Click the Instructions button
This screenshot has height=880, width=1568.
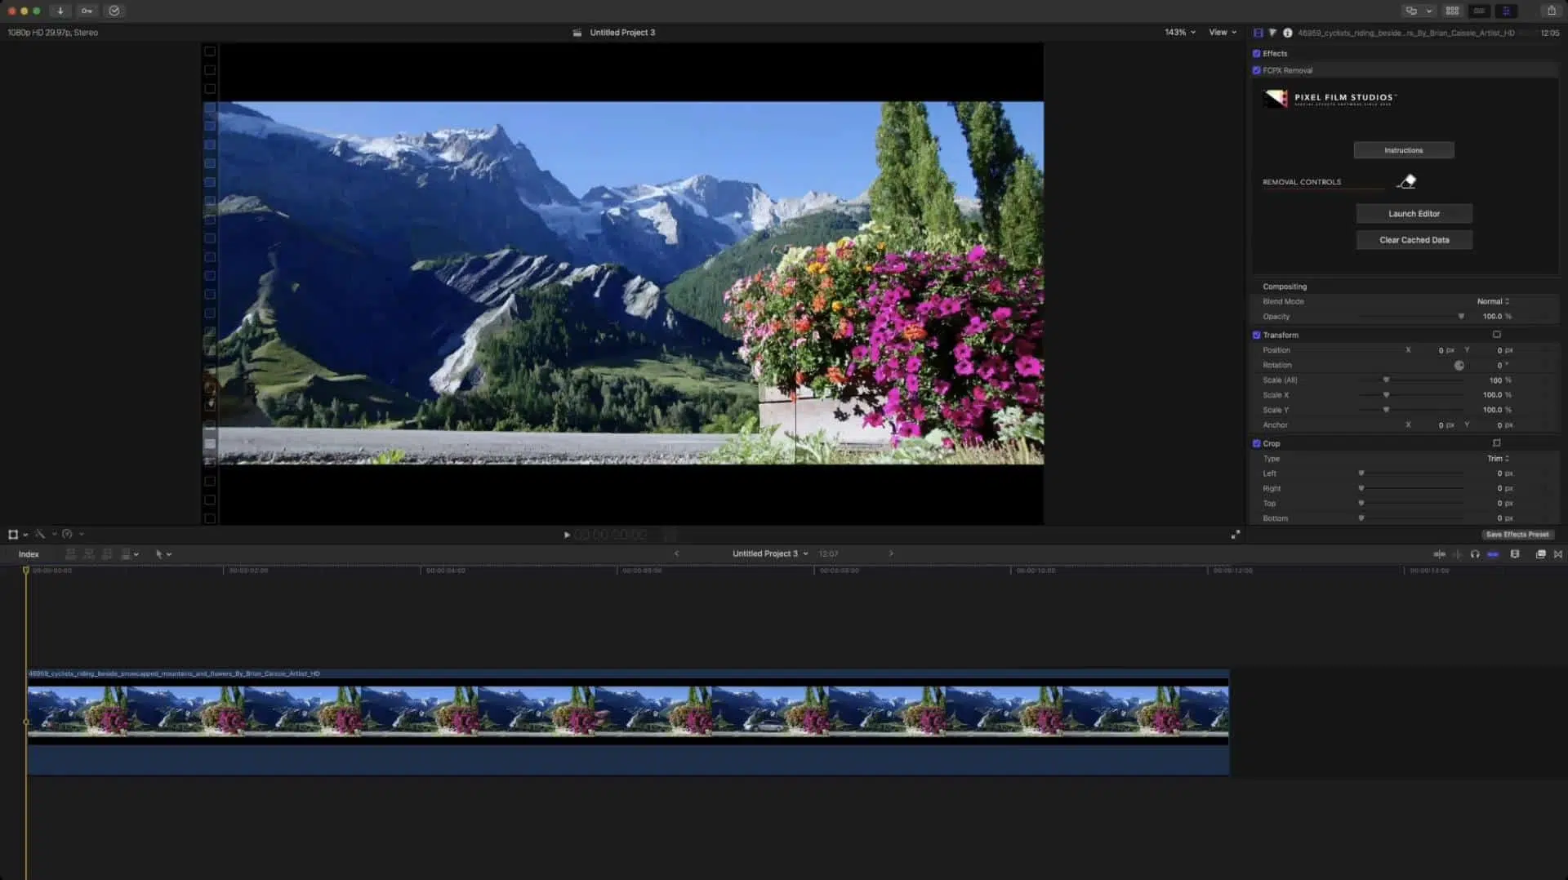[1404, 150]
